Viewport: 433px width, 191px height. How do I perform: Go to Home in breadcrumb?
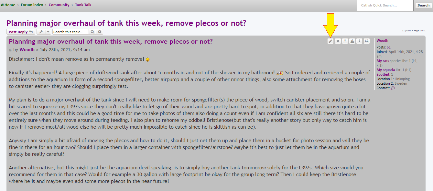click(x=8, y=5)
